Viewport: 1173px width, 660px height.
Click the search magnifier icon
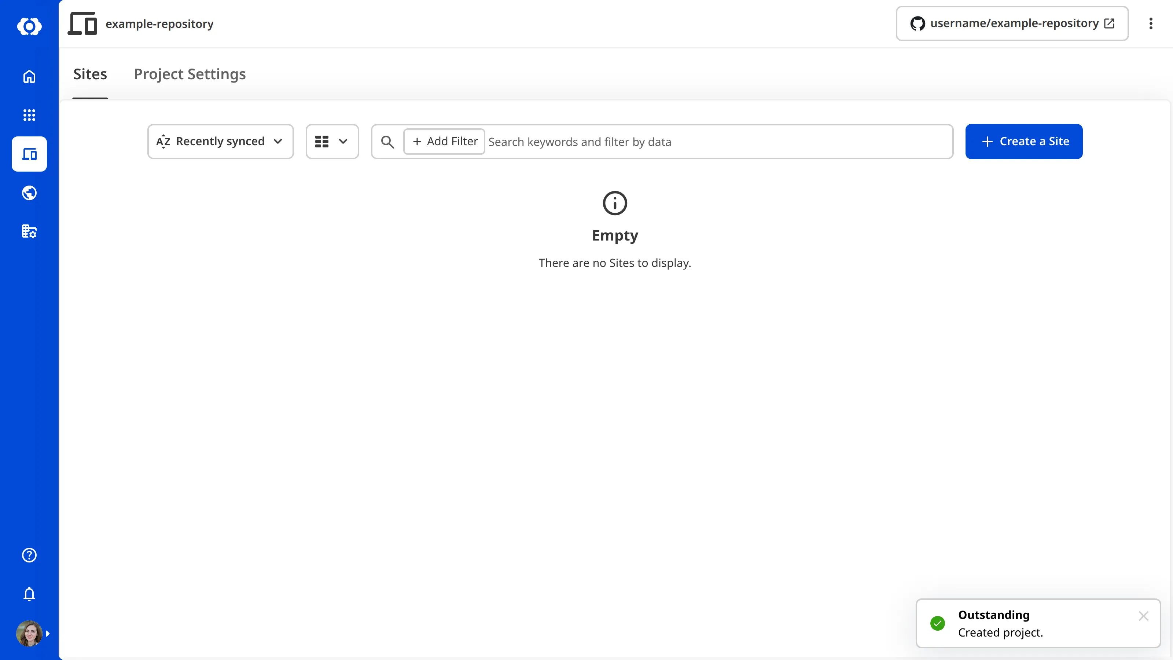[387, 142]
